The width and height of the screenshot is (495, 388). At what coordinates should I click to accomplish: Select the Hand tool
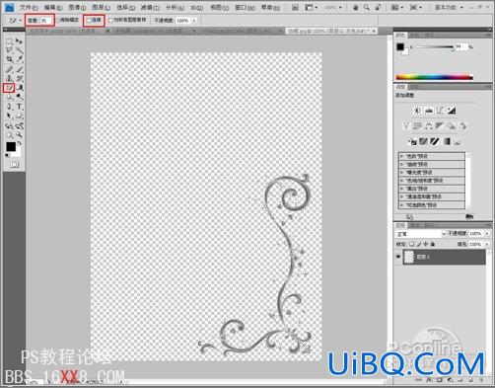9,135
